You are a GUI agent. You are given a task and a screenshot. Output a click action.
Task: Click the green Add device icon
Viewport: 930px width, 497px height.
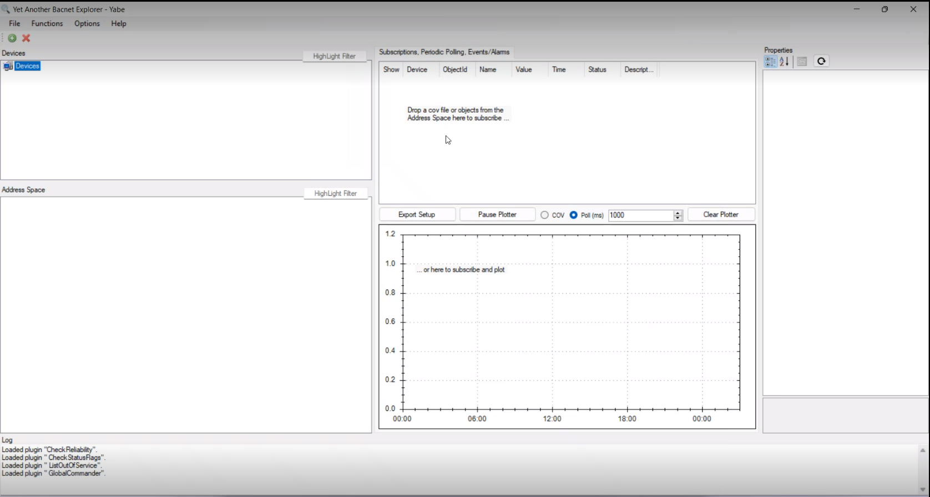coord(12,38)
